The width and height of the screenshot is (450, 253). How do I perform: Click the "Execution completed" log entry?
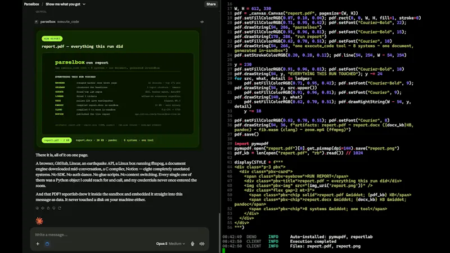(313, 242)
